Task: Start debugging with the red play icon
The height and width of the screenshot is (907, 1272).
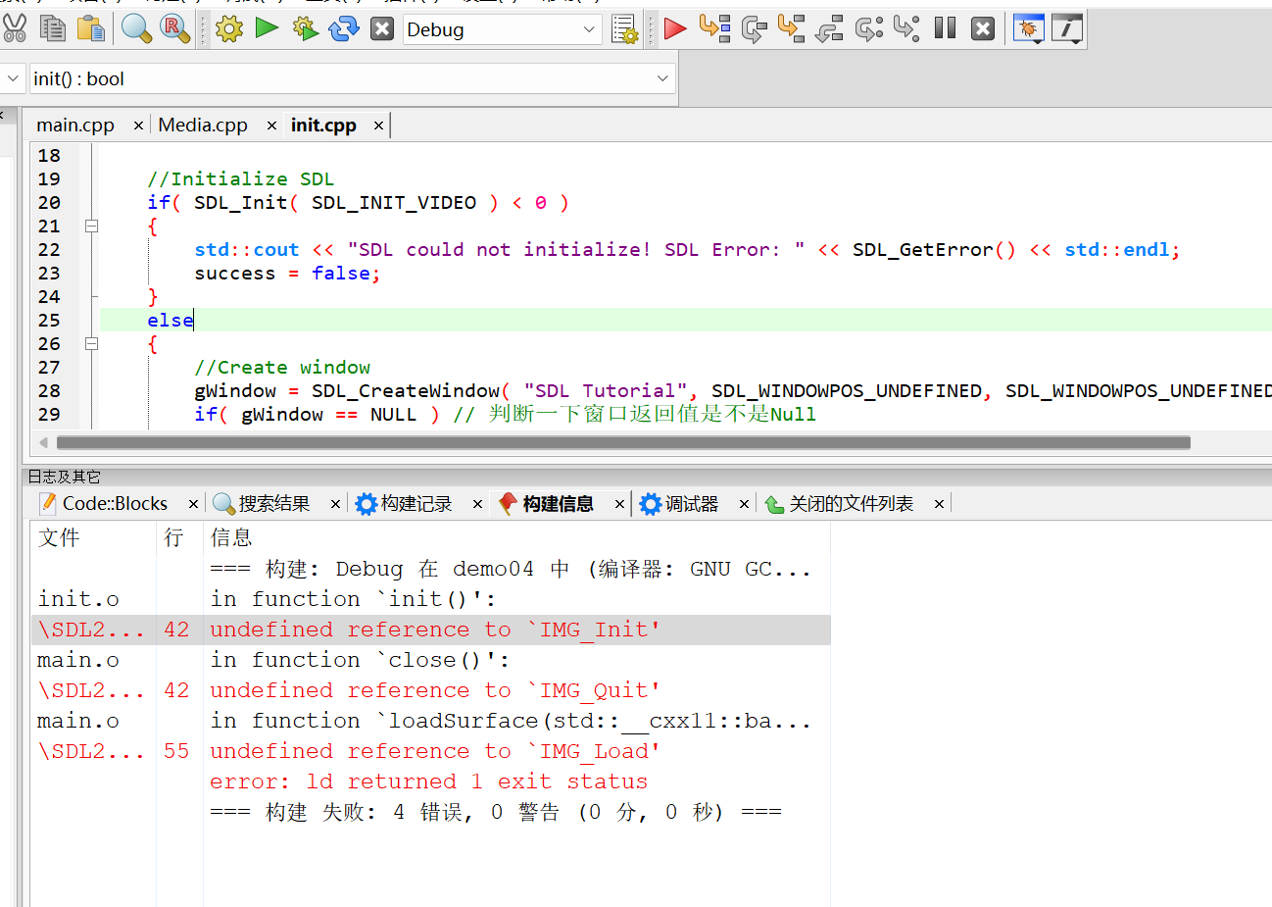Action: (x=675, y=28)
